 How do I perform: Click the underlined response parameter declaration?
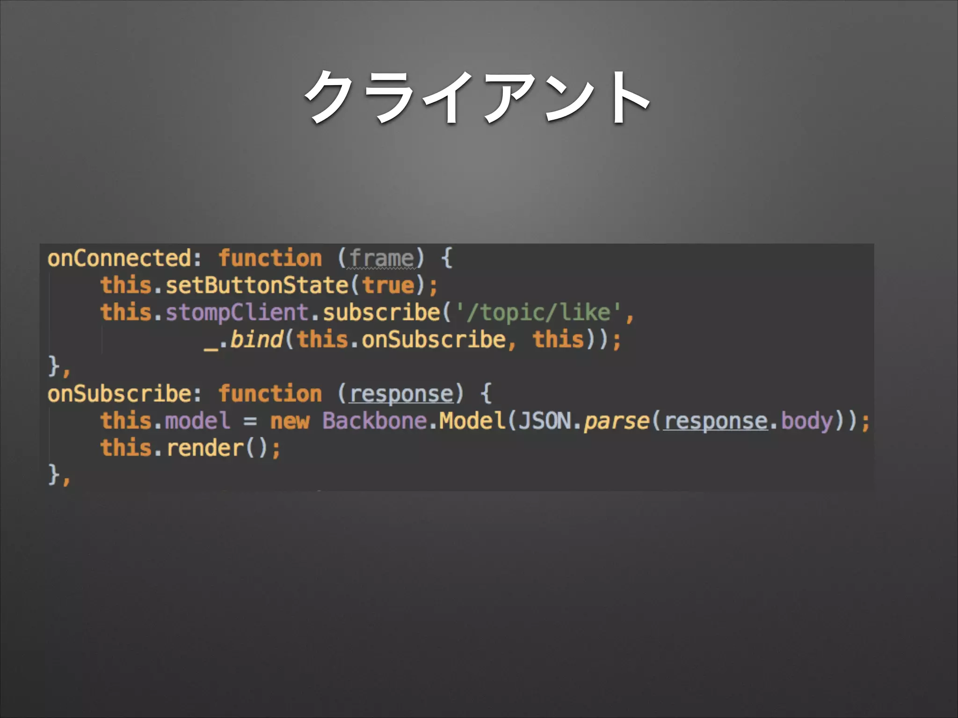click(401, 394)
